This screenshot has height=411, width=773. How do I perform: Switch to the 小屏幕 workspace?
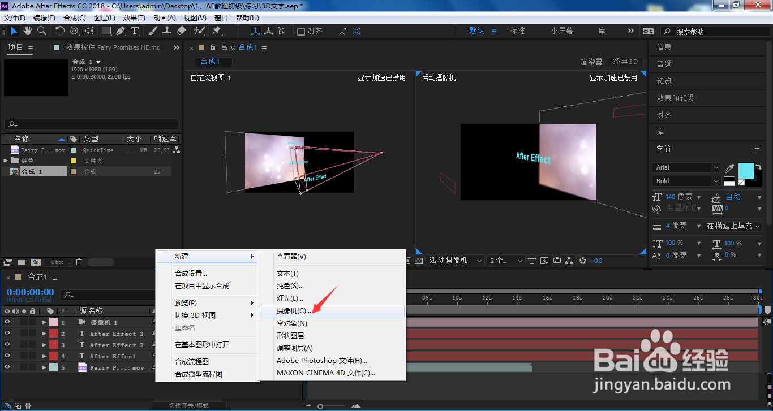click(561, 31)
